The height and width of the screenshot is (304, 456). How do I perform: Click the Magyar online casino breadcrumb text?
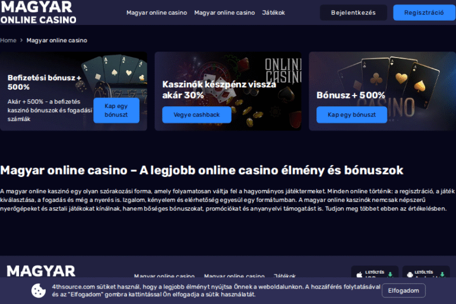tap(57, 40)
